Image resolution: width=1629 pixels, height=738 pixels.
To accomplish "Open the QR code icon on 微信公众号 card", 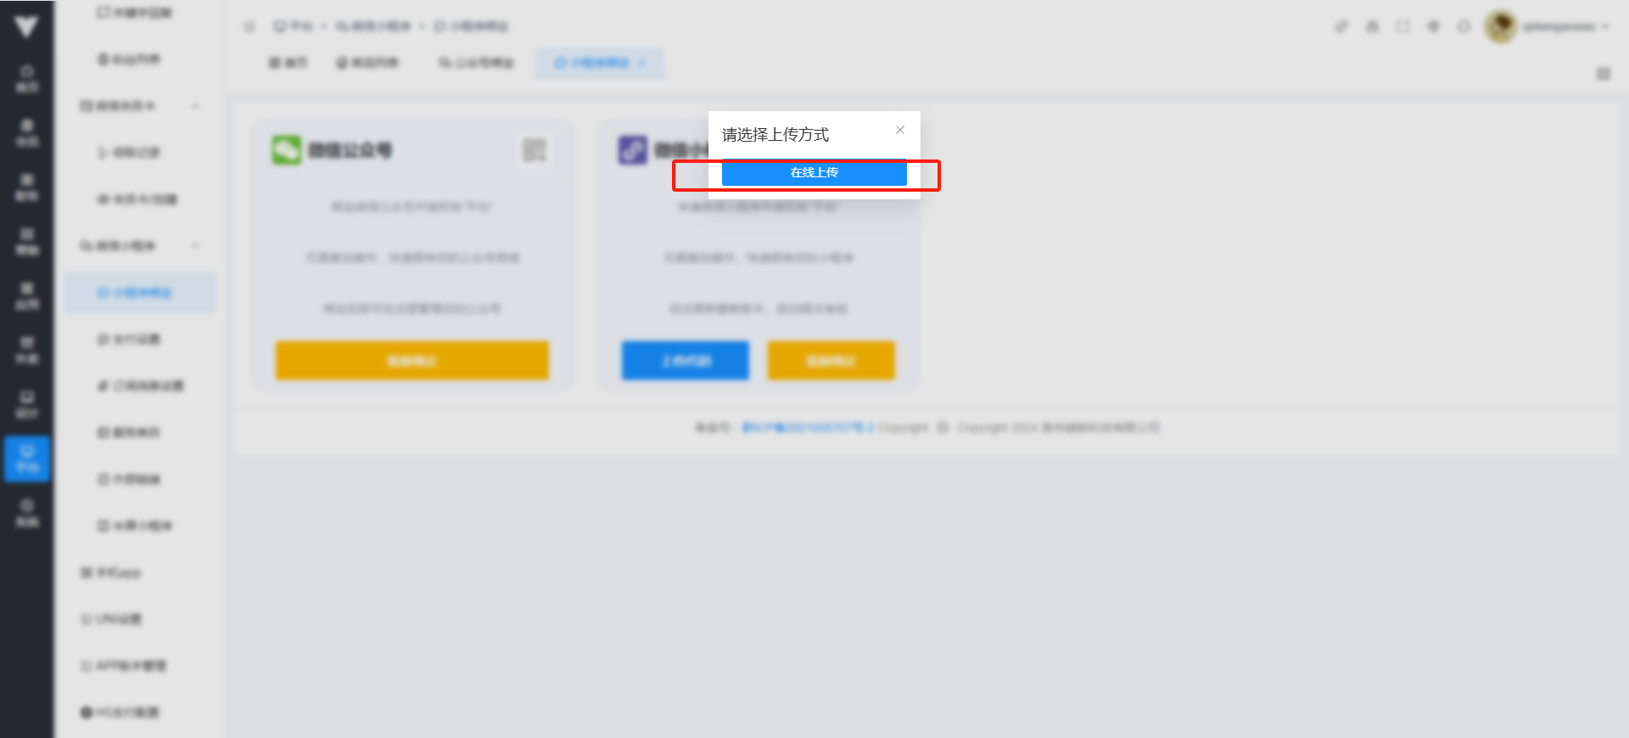I will coord(535,150).
